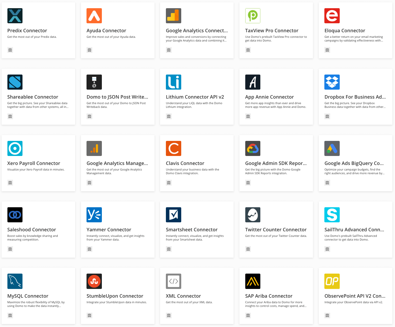
Task: Click connector badge on App Annie card
Action: [248, 116]
